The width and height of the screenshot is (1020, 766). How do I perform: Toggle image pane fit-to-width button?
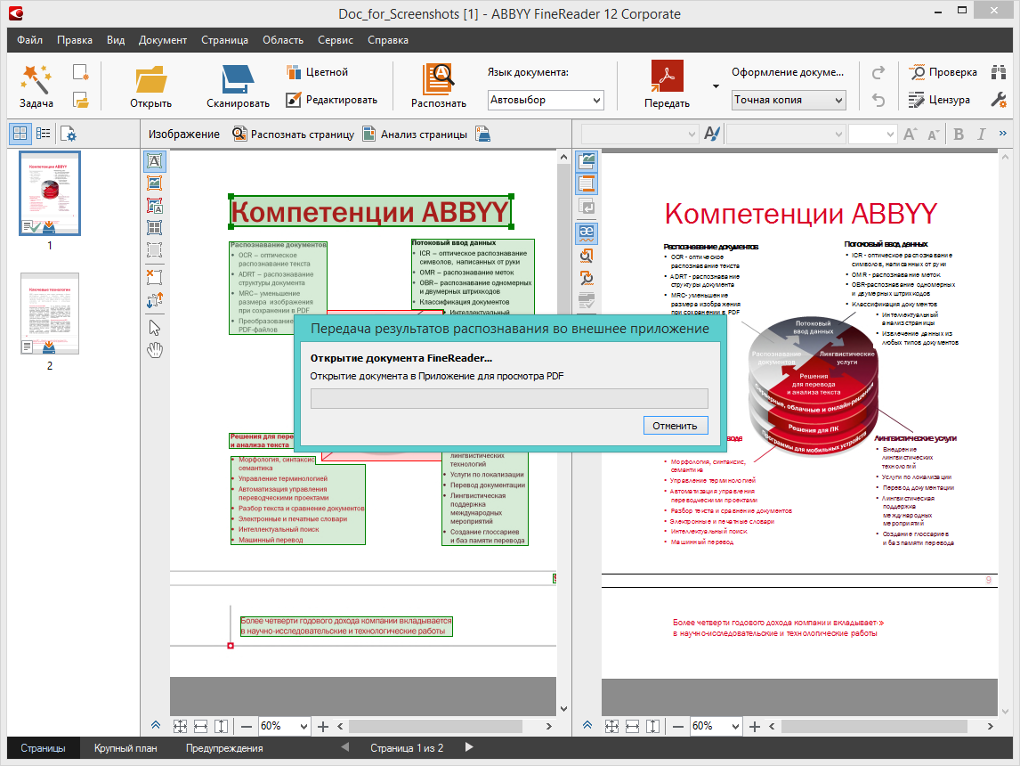coord(201,726)
